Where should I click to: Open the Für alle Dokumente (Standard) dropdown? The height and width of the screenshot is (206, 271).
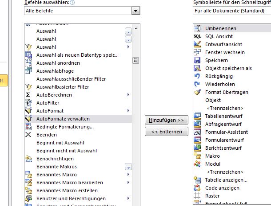(x=232, y=11)
